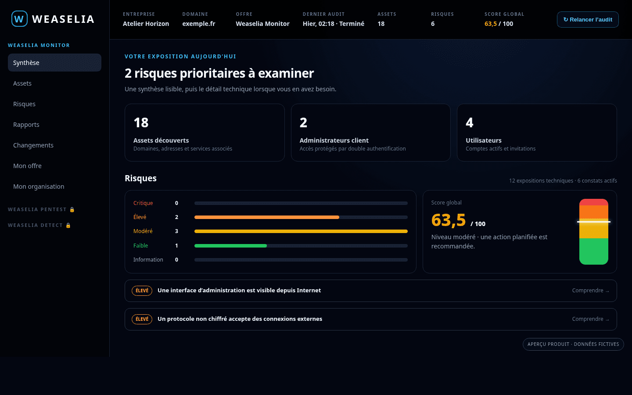
Task: Click the Modéré severity label
Action: [143, 231]
